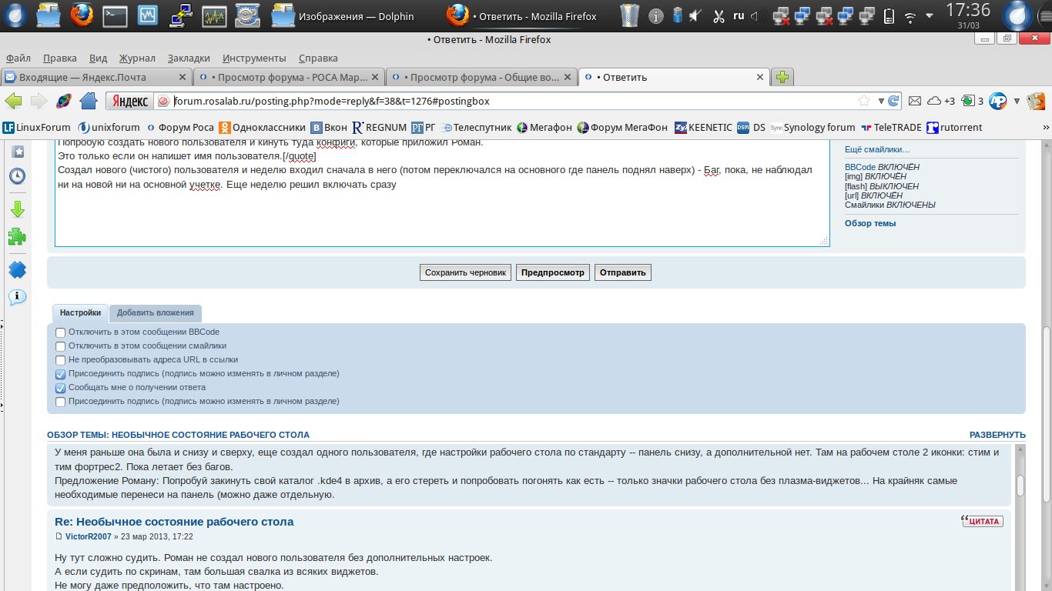Open the rutorrent bookmark
The width and height of the screenshot is (1052, 591).
pos(954,128)
